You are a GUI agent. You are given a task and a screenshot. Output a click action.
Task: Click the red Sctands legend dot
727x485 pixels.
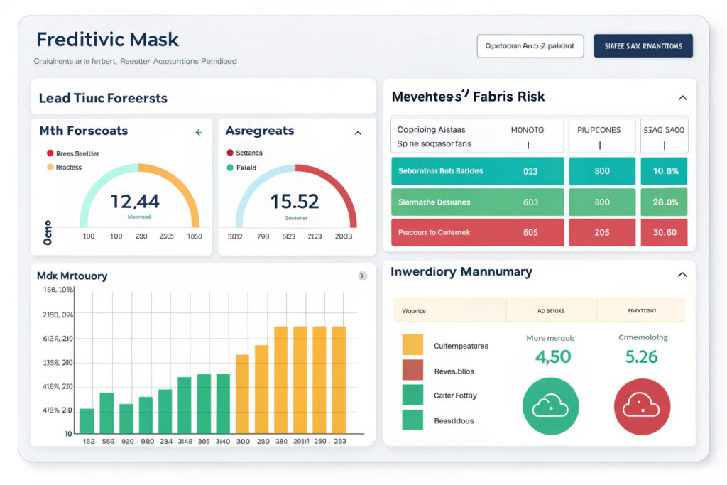coord(230,153)
